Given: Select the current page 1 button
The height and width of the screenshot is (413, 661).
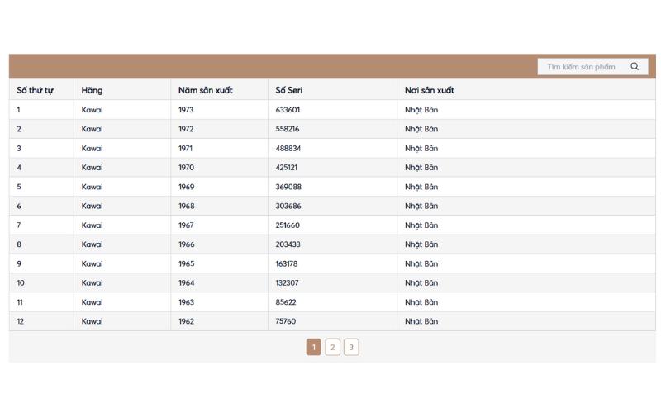Looking at the screenshot, I should coord(313,348).
